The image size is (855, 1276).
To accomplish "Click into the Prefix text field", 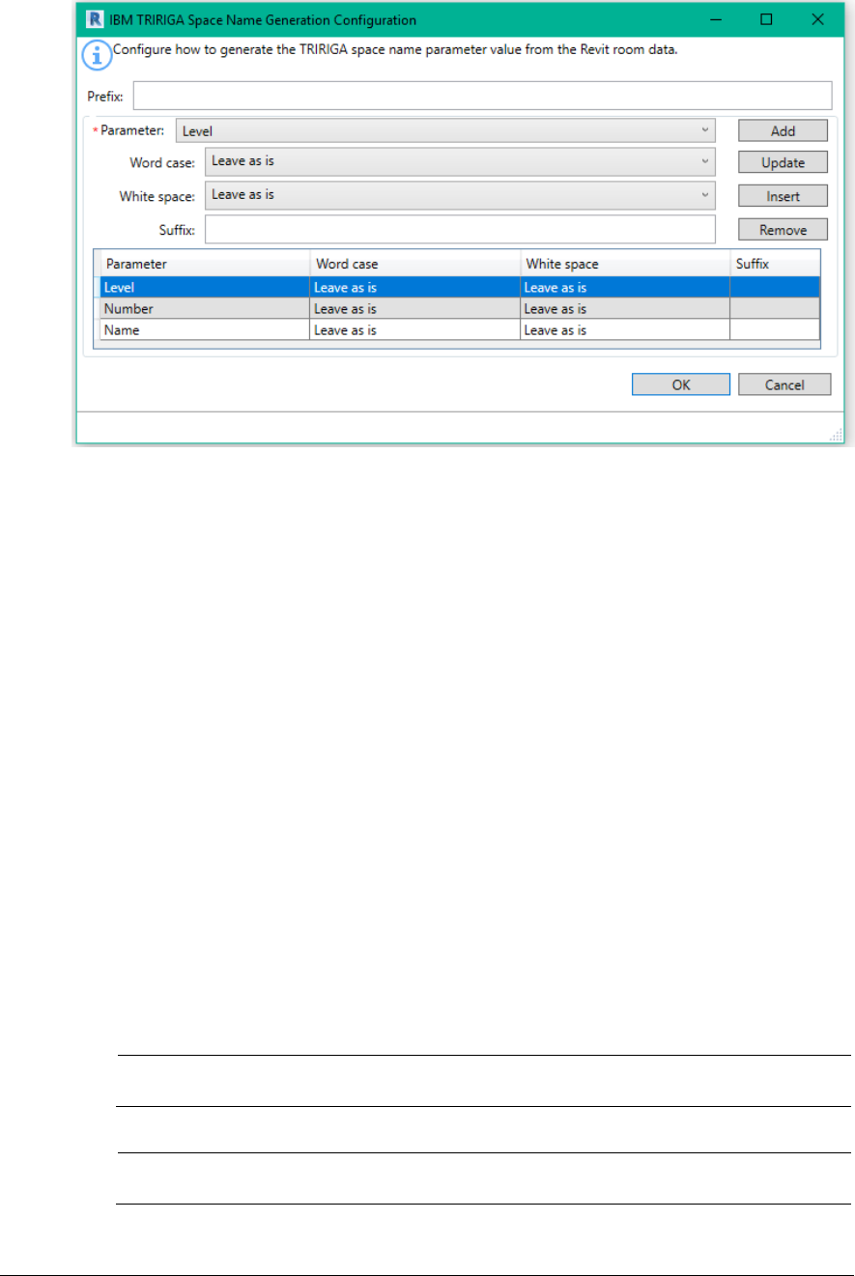I will point(482,96).
